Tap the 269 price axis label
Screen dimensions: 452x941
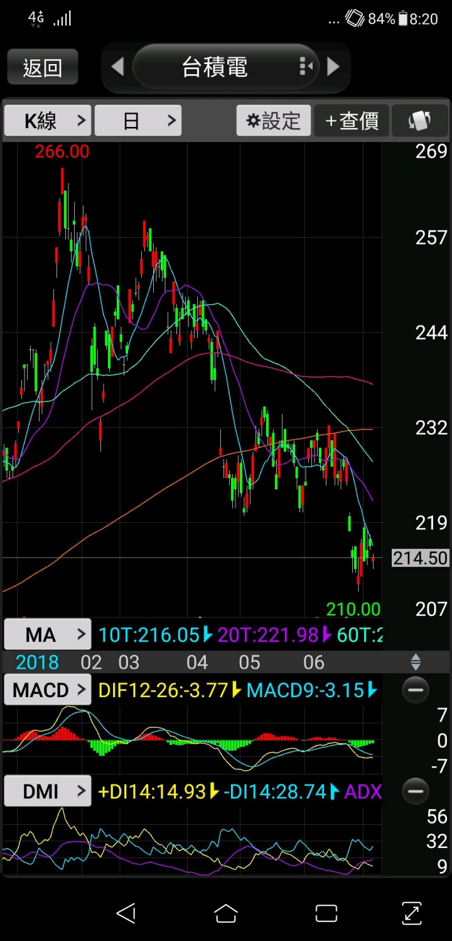tap(431, 151)
